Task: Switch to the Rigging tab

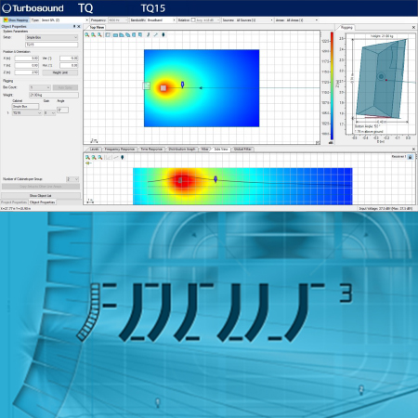Action: tap(346, 28)
